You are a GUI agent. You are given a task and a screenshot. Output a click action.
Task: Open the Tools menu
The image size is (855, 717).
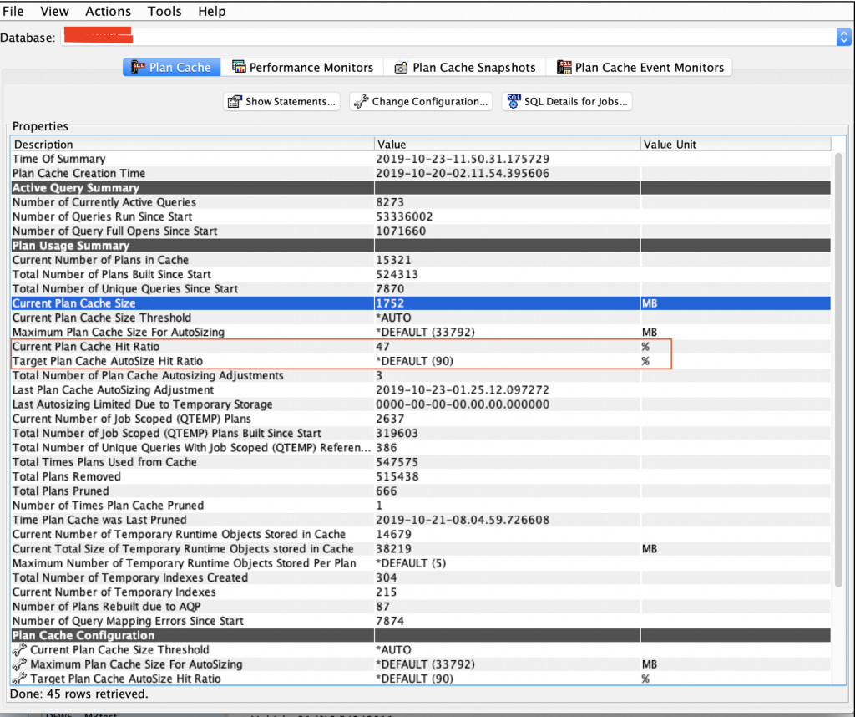[164, 11]
